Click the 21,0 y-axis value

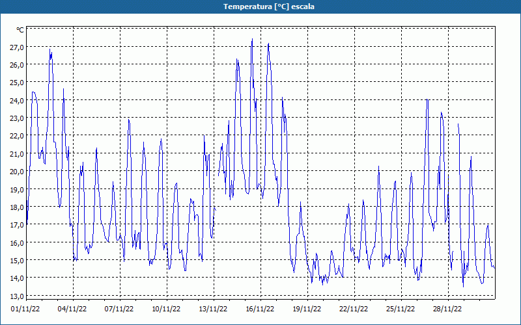click(17, 154)
